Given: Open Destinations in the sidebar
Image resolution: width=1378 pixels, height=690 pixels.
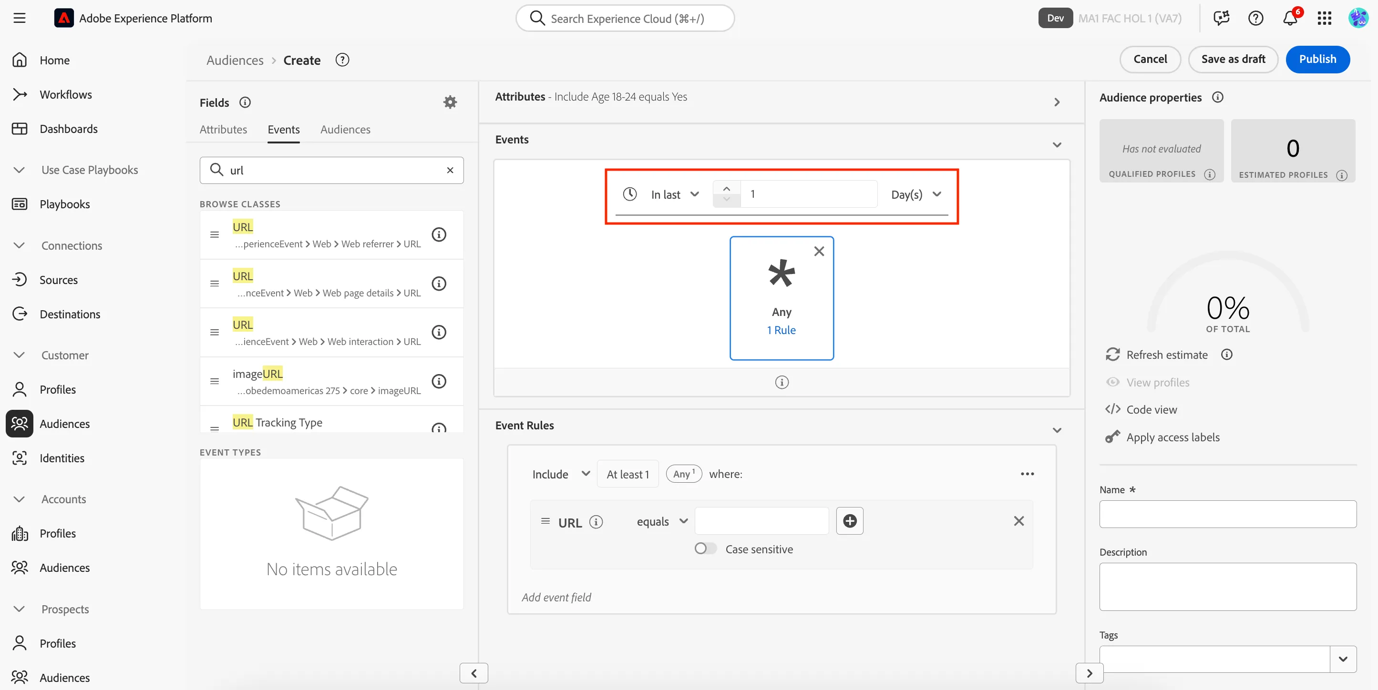Looking at the screenshot, I should point(70,315).
